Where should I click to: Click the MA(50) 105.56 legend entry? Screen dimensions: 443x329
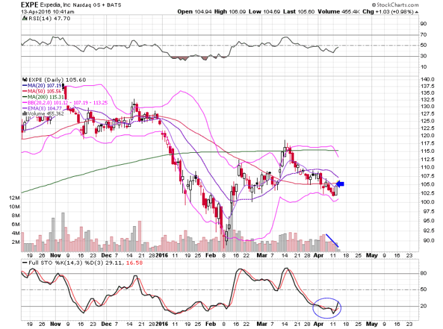point(42,91)
